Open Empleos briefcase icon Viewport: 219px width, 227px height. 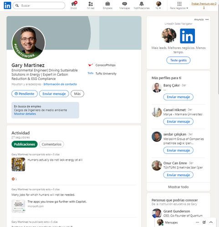tap(107, 5)
